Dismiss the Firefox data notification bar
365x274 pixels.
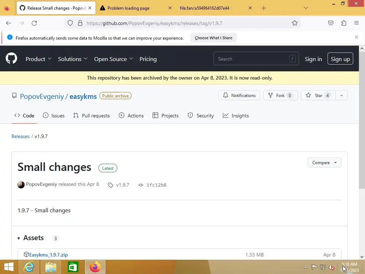[356, 37]
